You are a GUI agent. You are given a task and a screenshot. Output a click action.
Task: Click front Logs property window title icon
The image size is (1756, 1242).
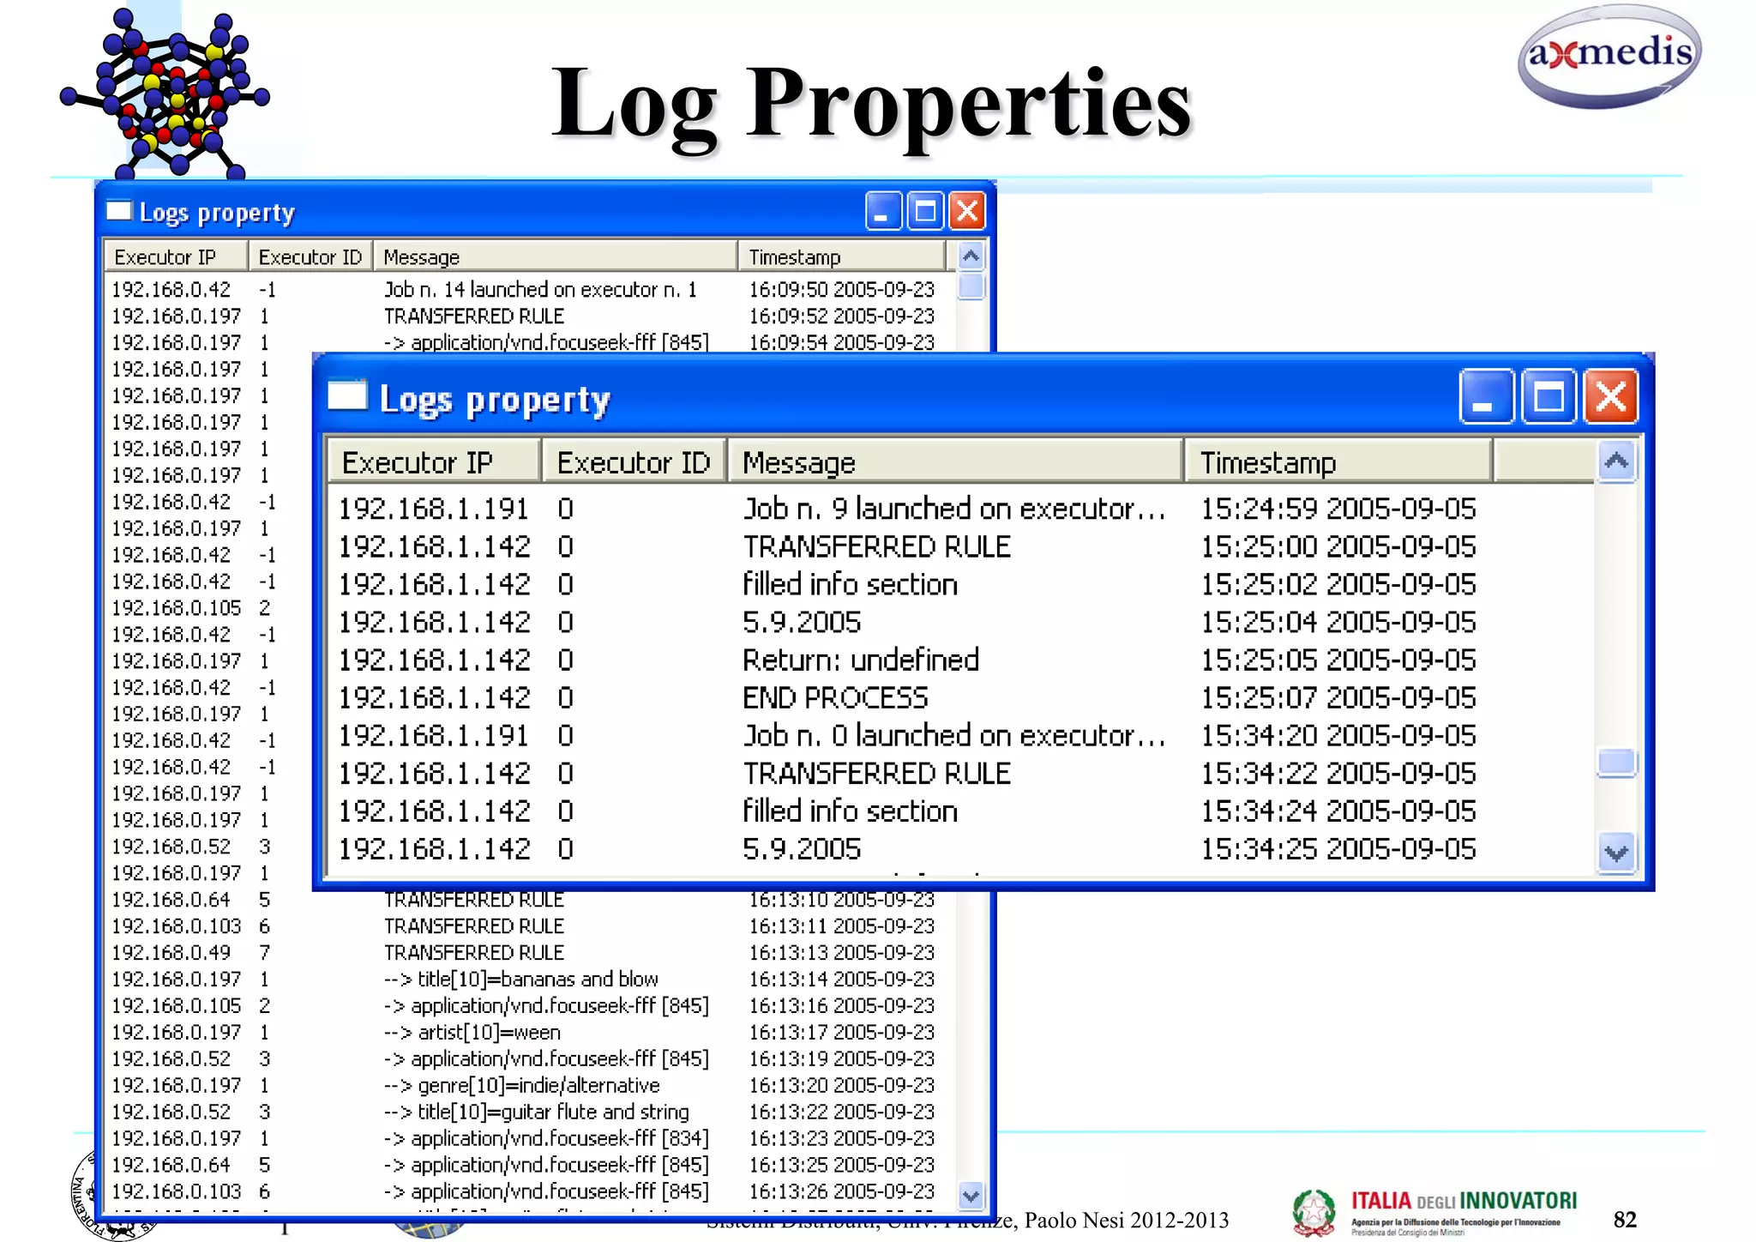pos(347,396)
